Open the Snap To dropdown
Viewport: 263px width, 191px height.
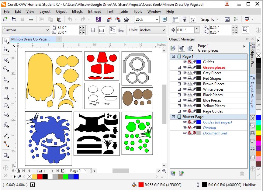click(x=218, y=19)
